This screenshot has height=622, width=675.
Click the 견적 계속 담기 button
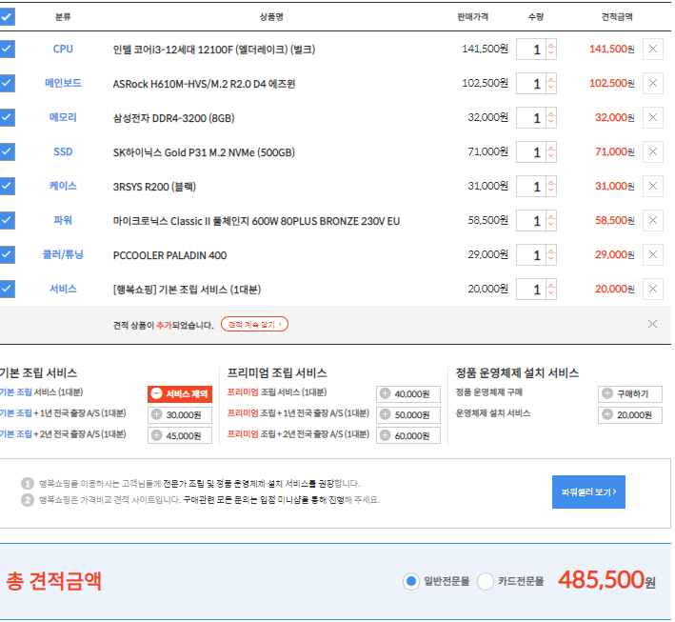[x=254, y=324]
